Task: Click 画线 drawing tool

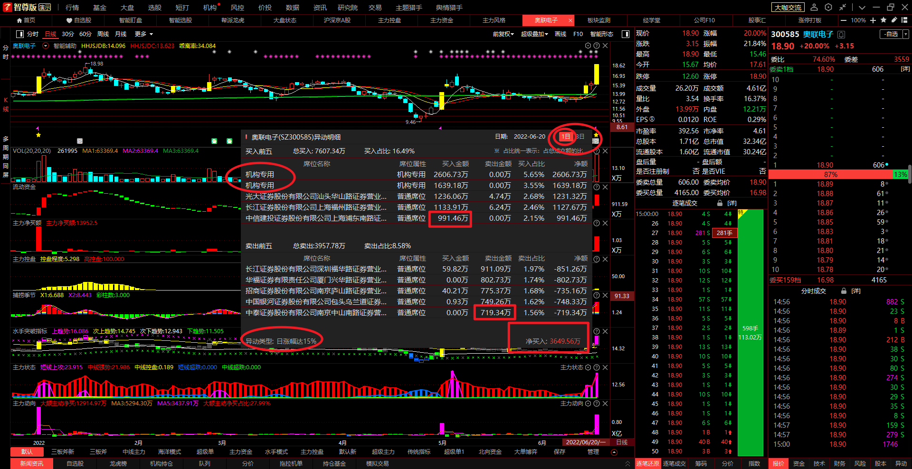Action: click(561, 34)
